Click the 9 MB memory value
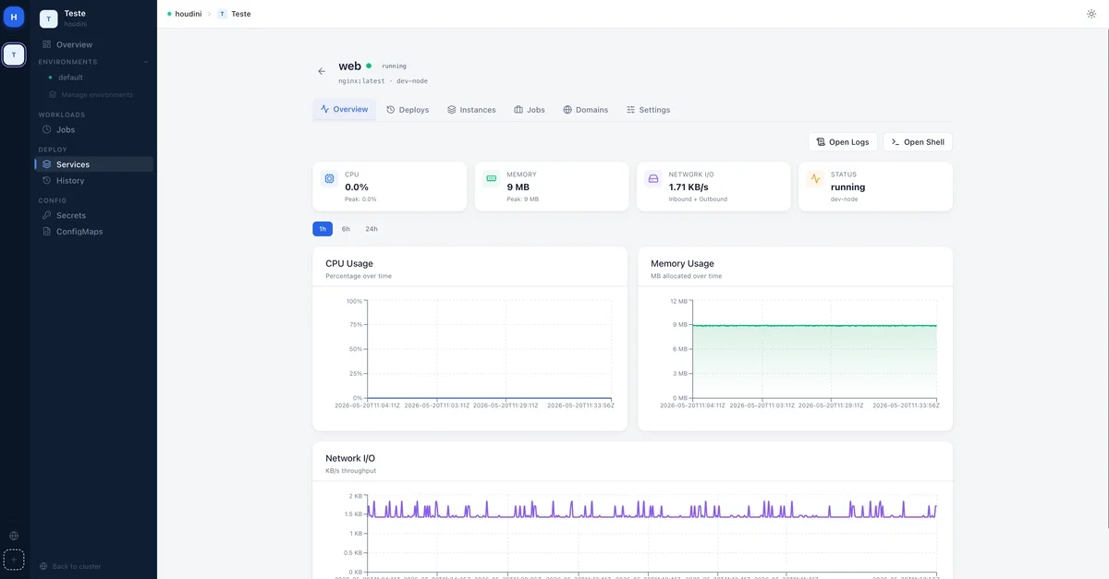Screen dimensions: 1109x579 [517, 187]
